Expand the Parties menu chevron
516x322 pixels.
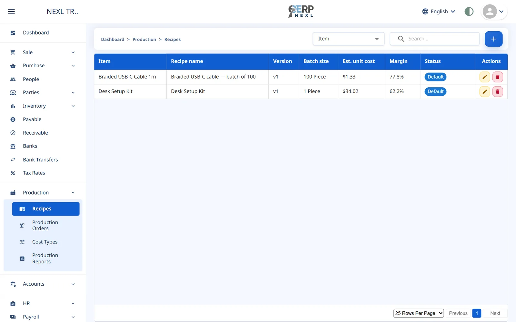[73, 93]
